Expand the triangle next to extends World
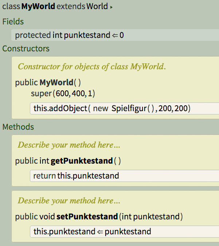Image resolution: width=219 pixels, height=246 pixels. 111,7
